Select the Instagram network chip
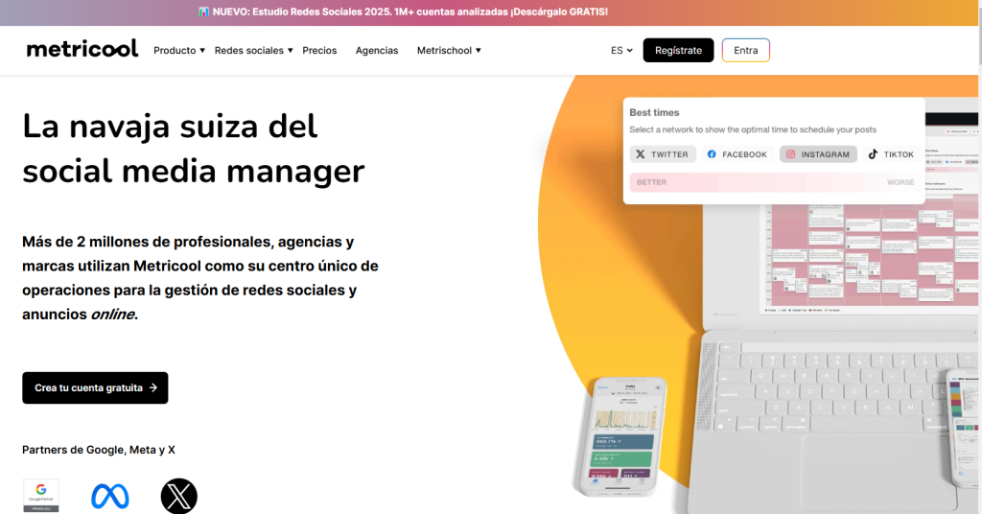 coord(818,154)
